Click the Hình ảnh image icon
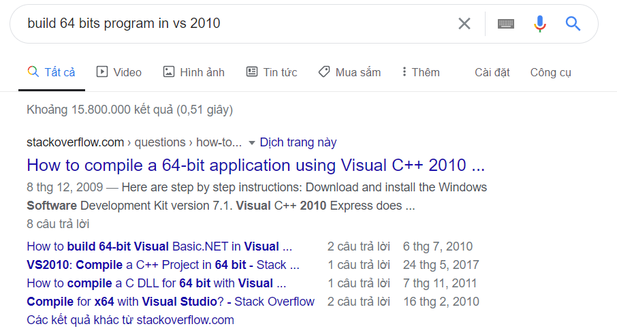The height and width of the screenshot is (335, 617). coord(169,72)
